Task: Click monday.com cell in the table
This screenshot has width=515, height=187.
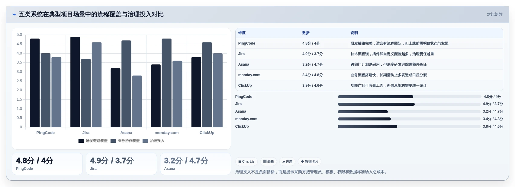Action: coord(249,75)
